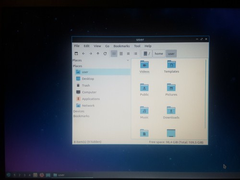This screenshot has height=180, width=240.
Task: Jump to root path button
Action: pyautogui.click(x=147, y=54)
